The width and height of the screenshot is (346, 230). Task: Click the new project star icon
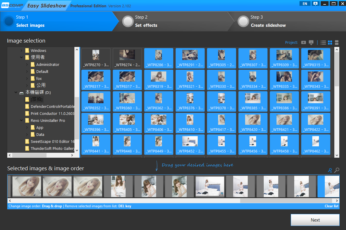tap(304, 43)
